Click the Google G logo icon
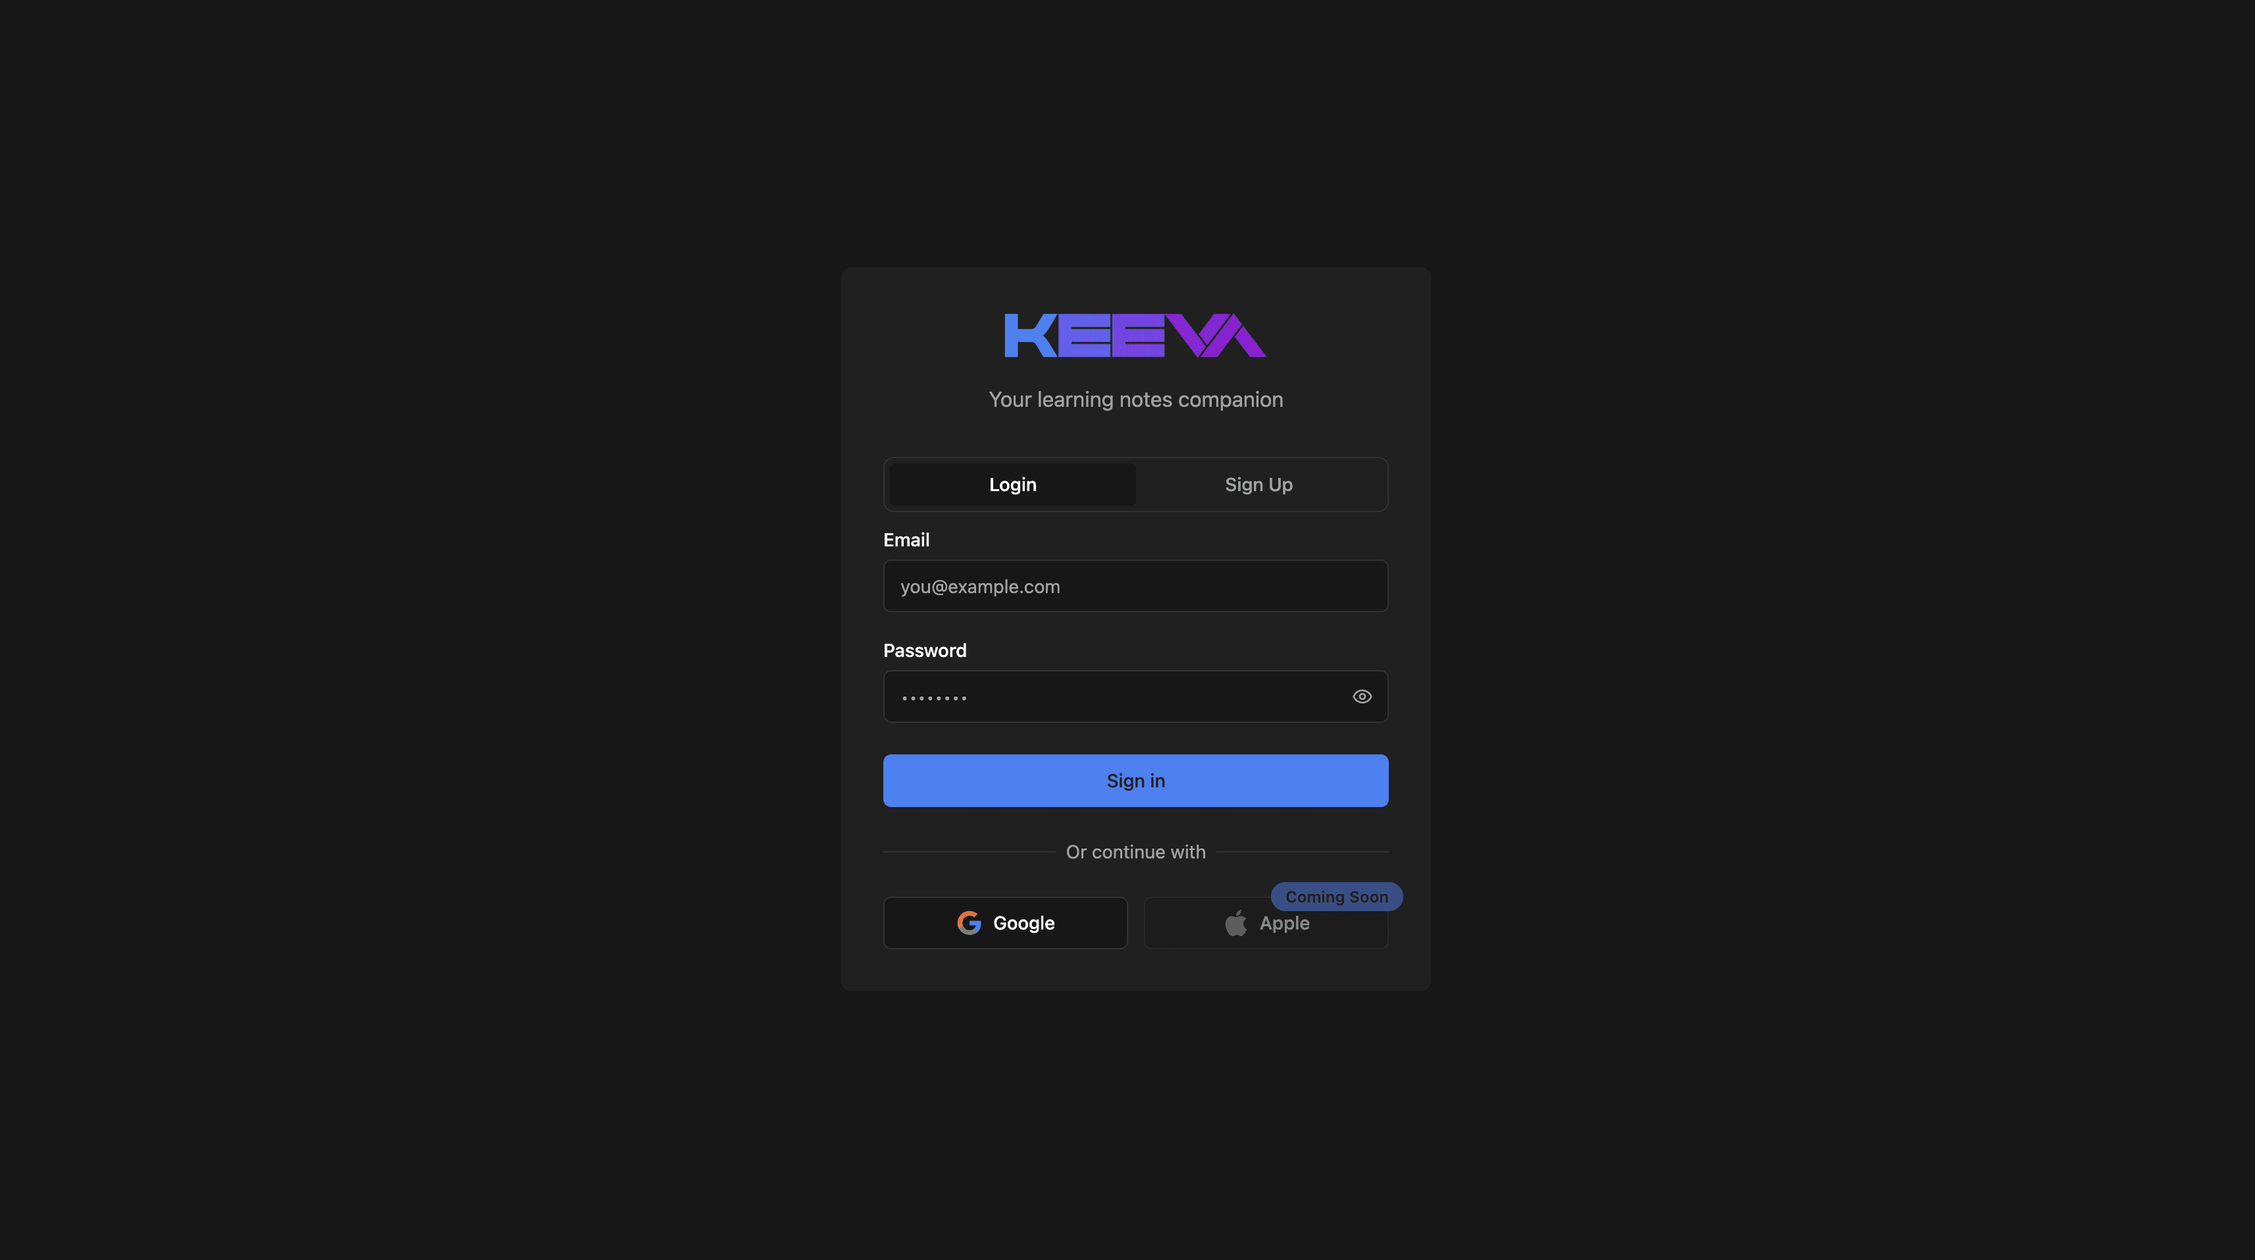Screen dimensions: 2255x1260 [969, 923]
